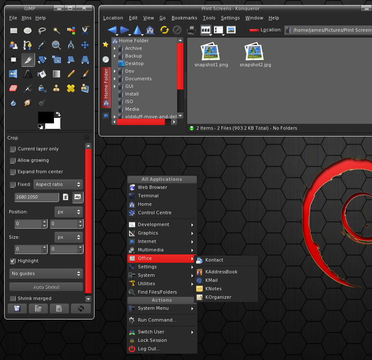Screen dimensions: 372x360
Task: Expand the Dev folder tree node
Action: click(115, 71)
